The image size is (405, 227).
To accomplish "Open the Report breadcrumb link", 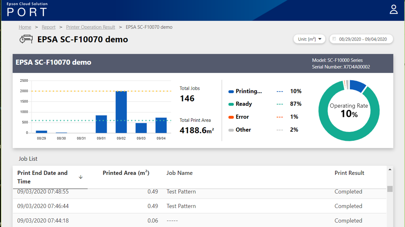I will click(48, 27).
